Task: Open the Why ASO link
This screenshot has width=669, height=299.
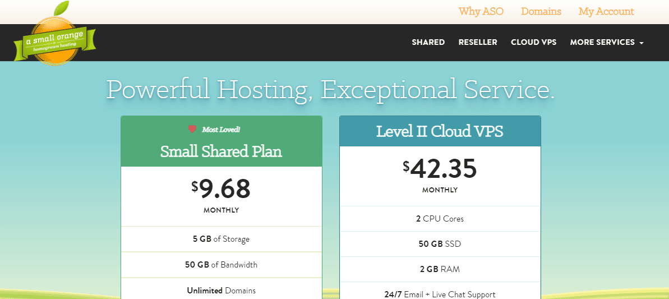Action: [481, 12]
